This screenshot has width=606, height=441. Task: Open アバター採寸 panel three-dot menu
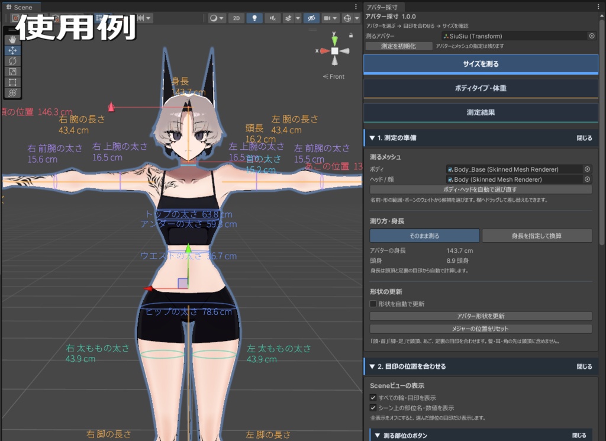tap(598, 7)
